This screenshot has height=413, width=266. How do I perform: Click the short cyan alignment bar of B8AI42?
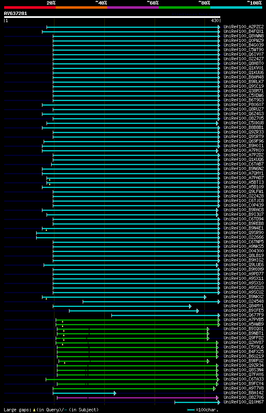pyautogui.click(x=84, y=393)
